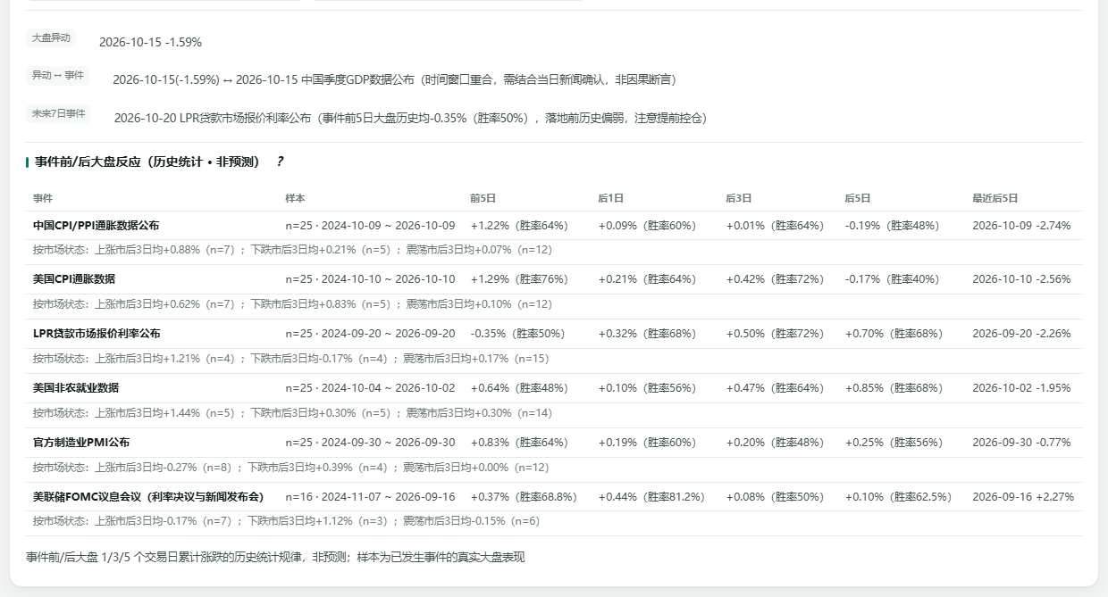Image resolution: width=1108 pixels, height=597 pixels.
Task: Click -0.35% (胜率50%) in LPR table row
Action: [x=517, y=334]
